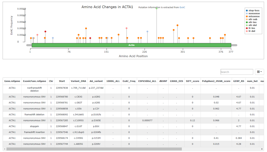This screenshot has width=267, height=152.
Task: Select the cell 'c.C83G'
Action: (78, 97)
